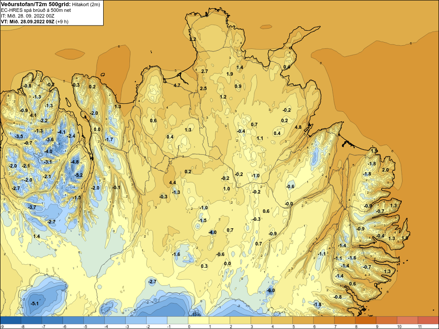Click the 5 to 6 orange legend swatch
The width and height of the screenshot is (439, 329).
pos(303,320)
